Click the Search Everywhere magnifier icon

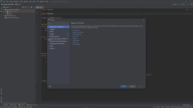coord(192,4)
